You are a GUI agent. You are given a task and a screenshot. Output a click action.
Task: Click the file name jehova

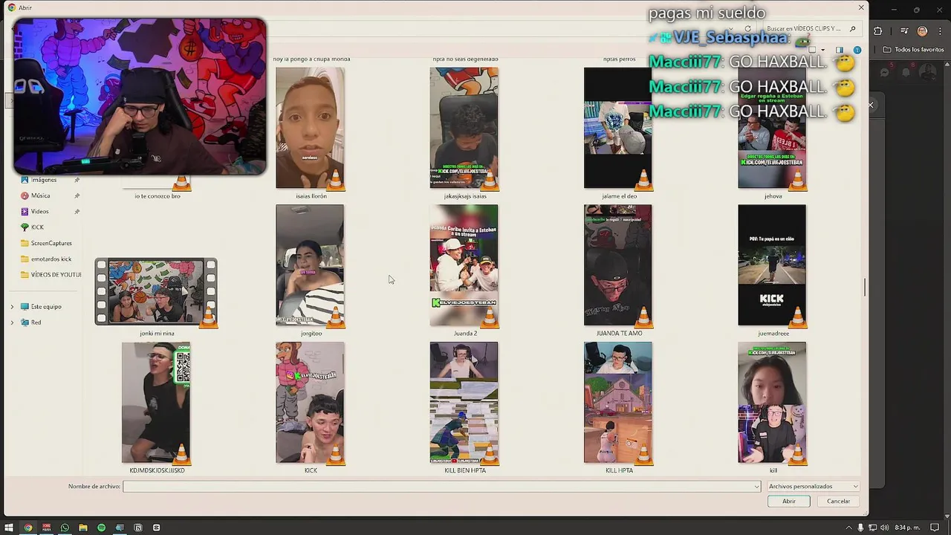coord(773,196)
